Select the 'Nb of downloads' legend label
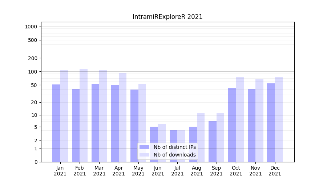 tap(174, 155)
